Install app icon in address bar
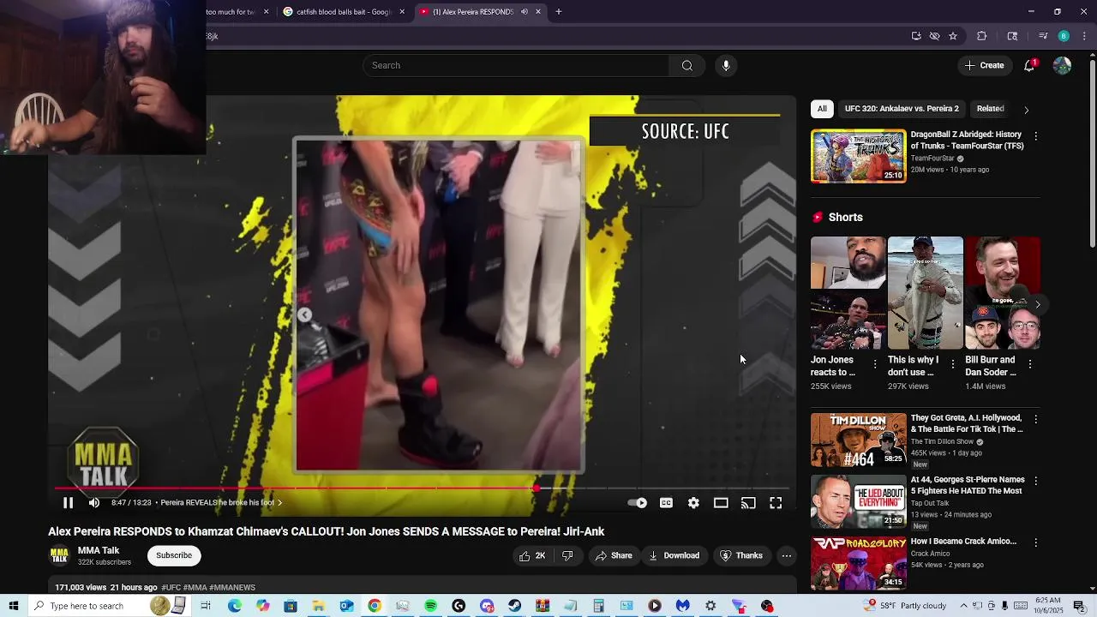 point(916,36)
